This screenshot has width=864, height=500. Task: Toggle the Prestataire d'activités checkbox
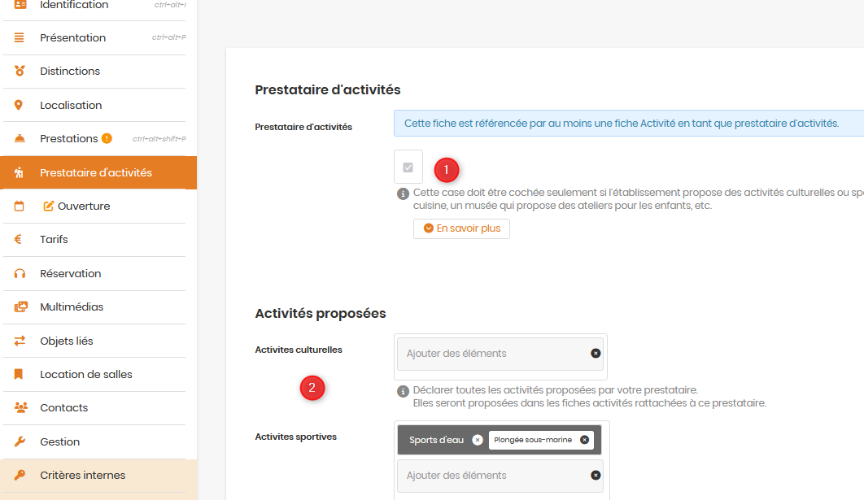coord(408,167)
